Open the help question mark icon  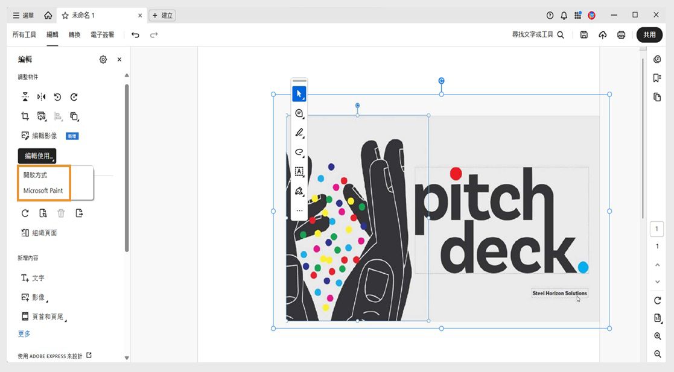(550, 16)
